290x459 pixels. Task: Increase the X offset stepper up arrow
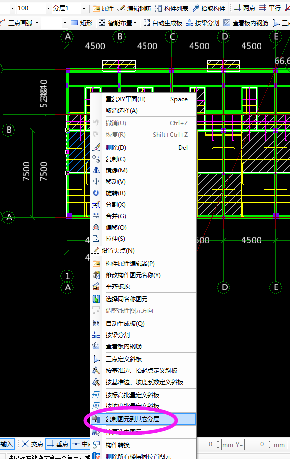(x=218, y=442)
